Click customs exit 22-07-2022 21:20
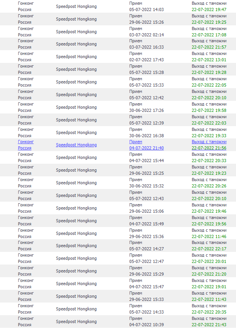The height and width of the screenshot is (329, 236). click(x=209, y=274)
